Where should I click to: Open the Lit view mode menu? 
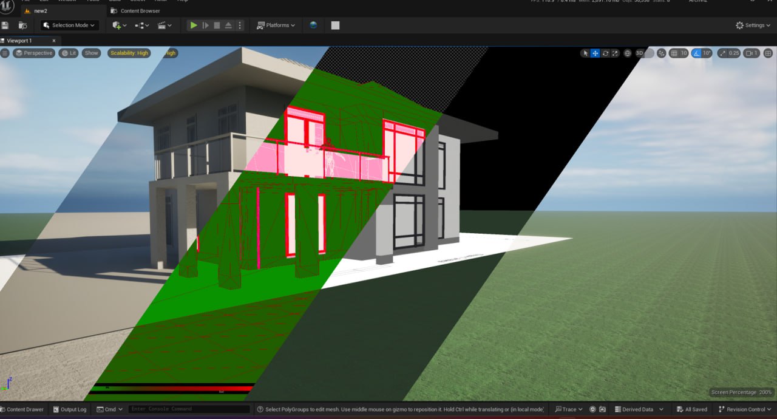(x=69, y=53)
